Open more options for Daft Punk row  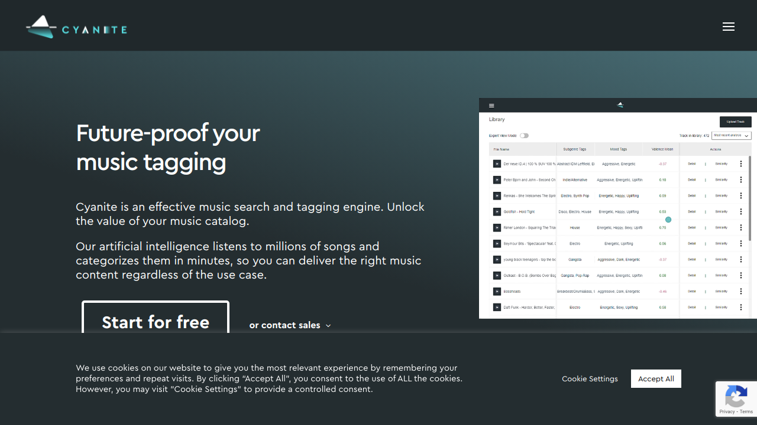pos(741,307)
